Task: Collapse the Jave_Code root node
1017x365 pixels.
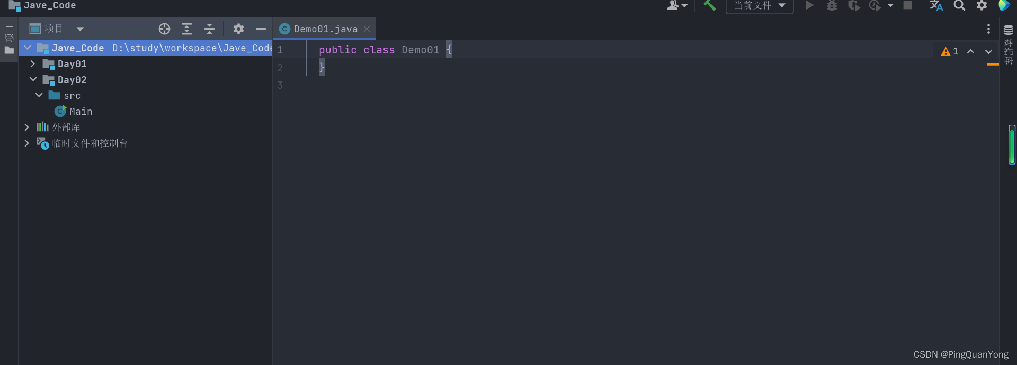Action: tap(28, 48)
